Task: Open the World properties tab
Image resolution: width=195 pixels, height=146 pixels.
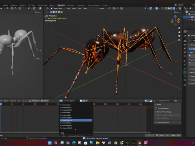Action: (185, 56)
